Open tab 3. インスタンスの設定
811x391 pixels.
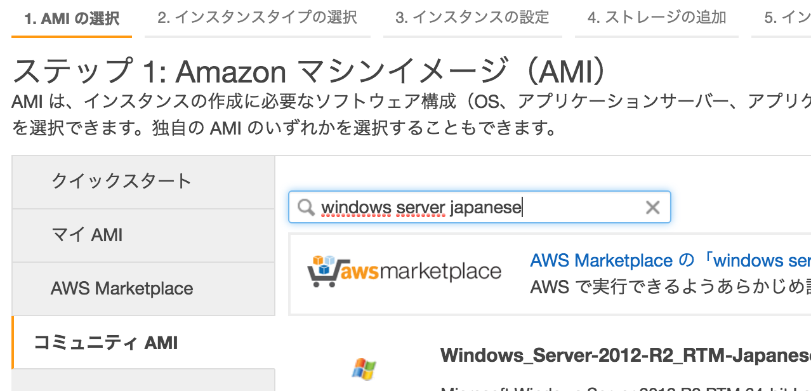click(x=472, y=18)
